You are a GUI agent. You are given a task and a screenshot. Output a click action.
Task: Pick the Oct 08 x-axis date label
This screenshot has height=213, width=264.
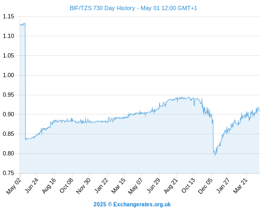pos(66,186)
